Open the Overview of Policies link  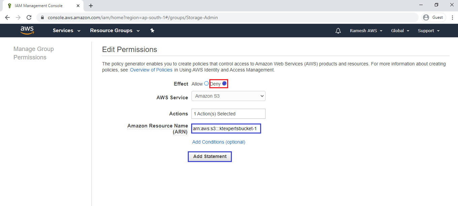pos(151,70)
